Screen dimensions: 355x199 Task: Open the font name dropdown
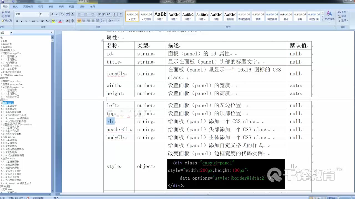coord(38,14)
